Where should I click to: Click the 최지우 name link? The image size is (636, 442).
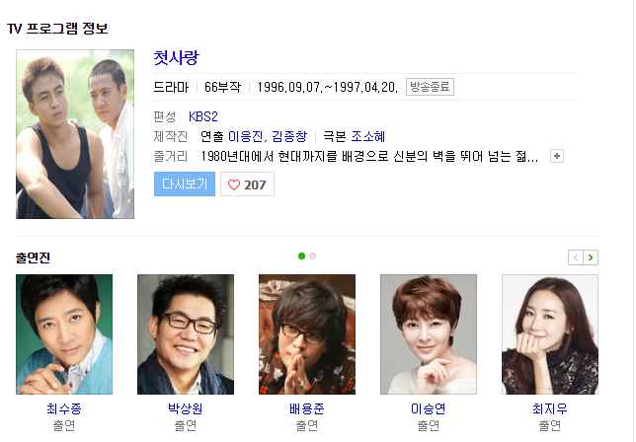550,408
